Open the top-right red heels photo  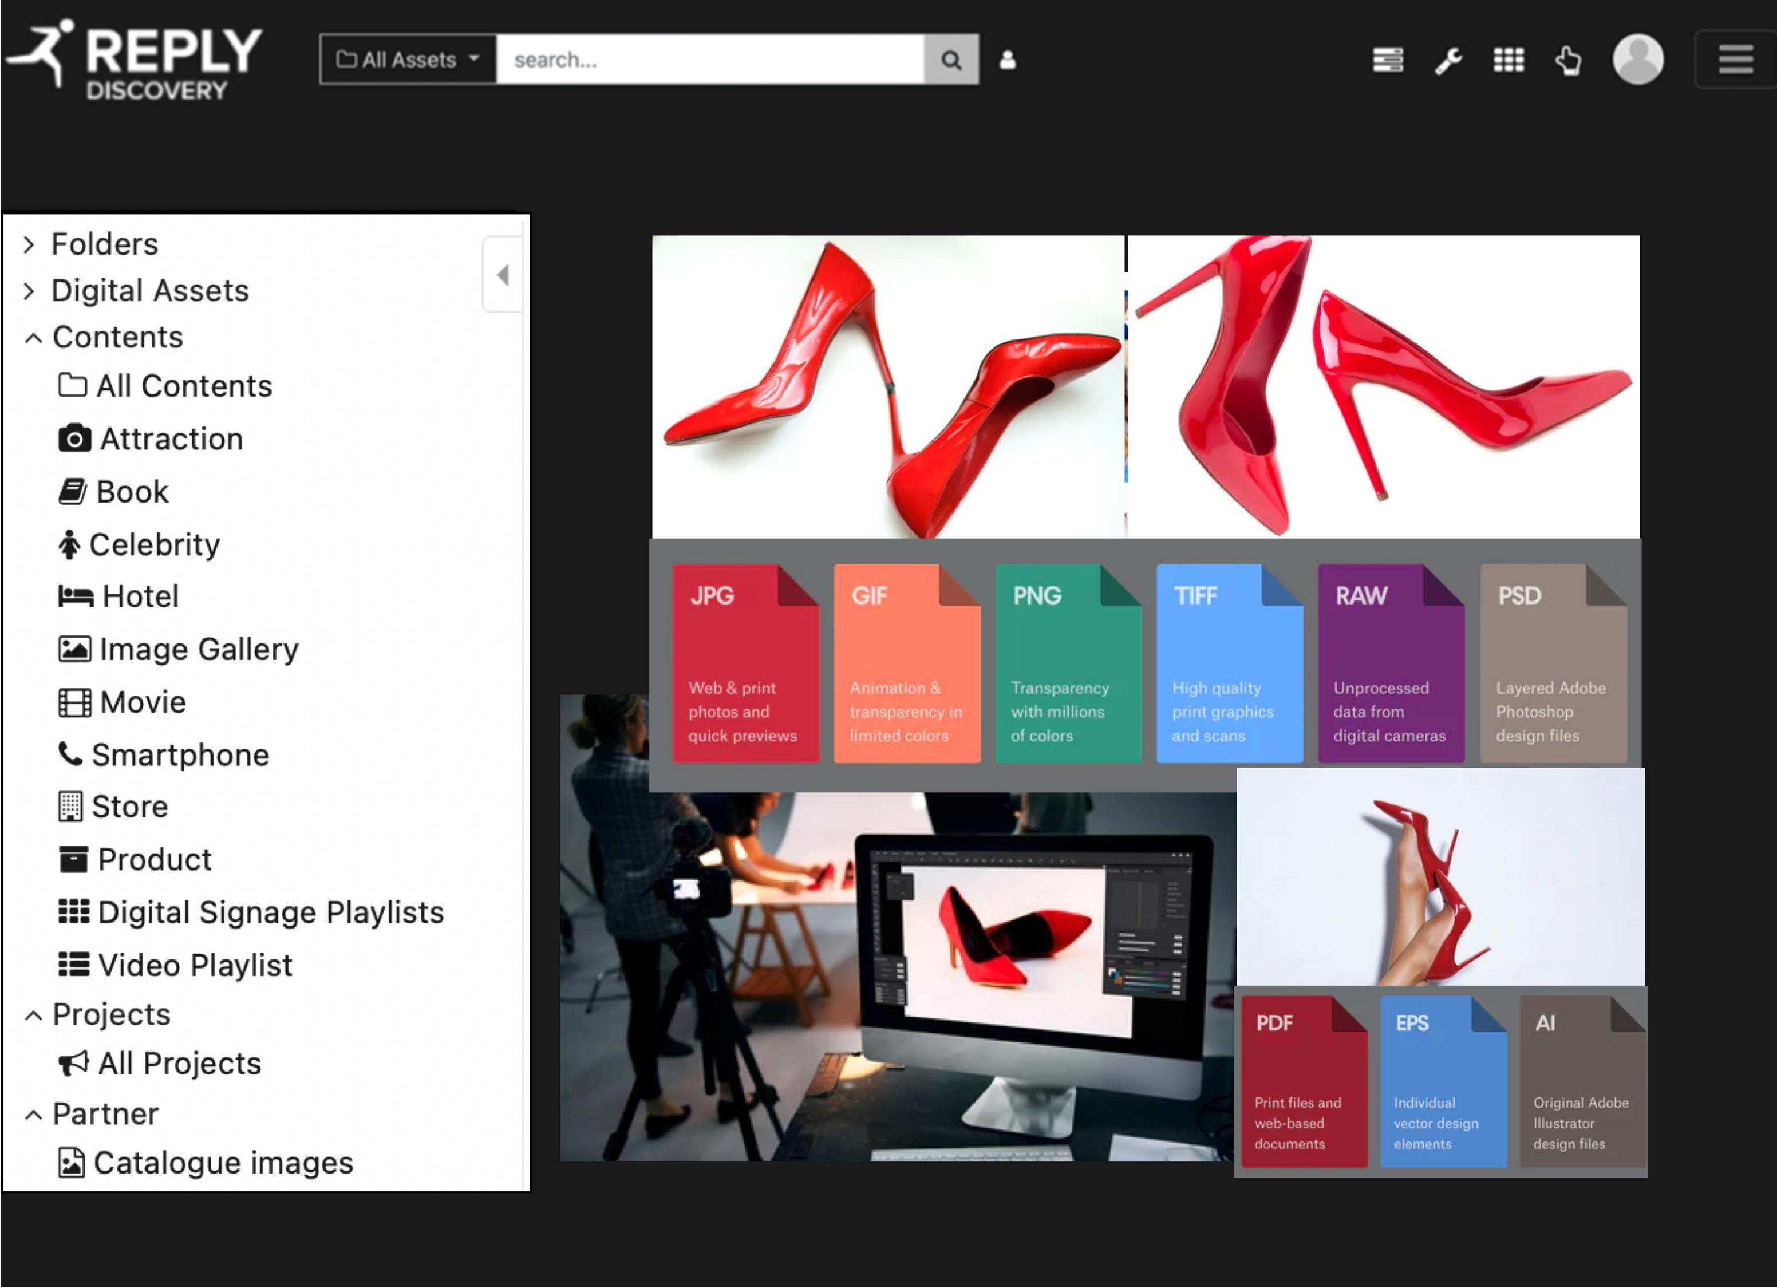tap(1383, 386)
